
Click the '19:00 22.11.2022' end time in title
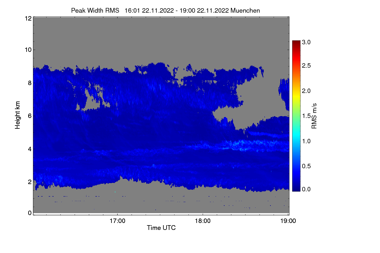coord(204,10)
